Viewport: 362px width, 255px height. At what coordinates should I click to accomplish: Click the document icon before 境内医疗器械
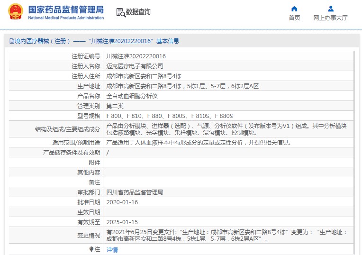12,41
